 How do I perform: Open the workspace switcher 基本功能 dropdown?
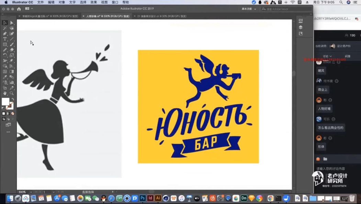(249, 9)
